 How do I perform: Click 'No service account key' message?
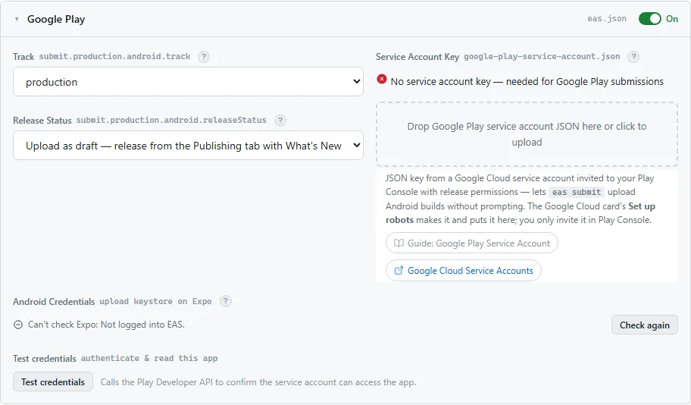(527, 82)
